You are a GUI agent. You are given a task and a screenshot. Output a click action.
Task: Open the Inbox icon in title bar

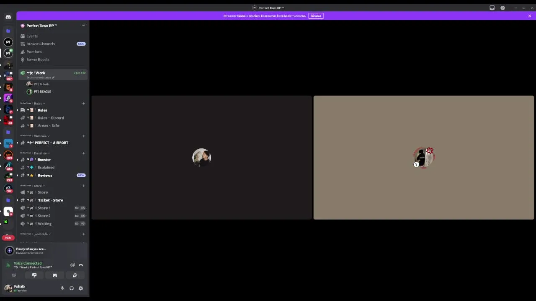pyautogui.click(x=492, y=8)
